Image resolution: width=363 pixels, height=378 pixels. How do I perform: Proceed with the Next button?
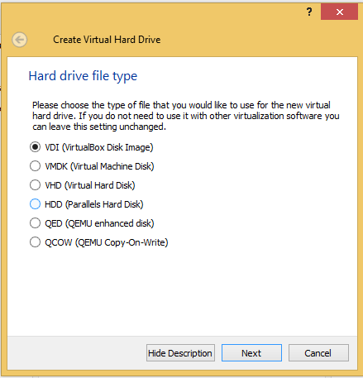click(x=251, y=352)
